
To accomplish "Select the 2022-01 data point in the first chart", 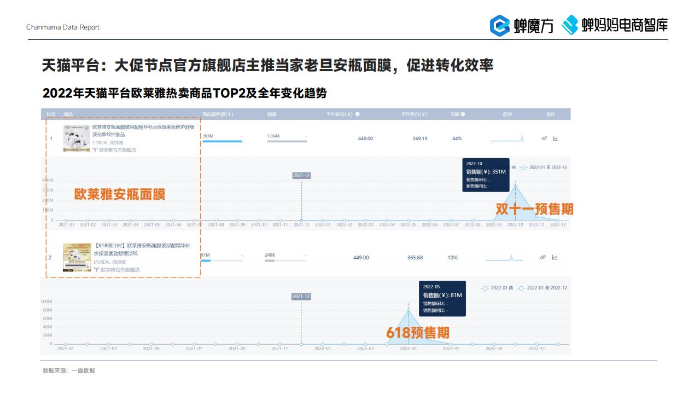I will click(323, 220).
